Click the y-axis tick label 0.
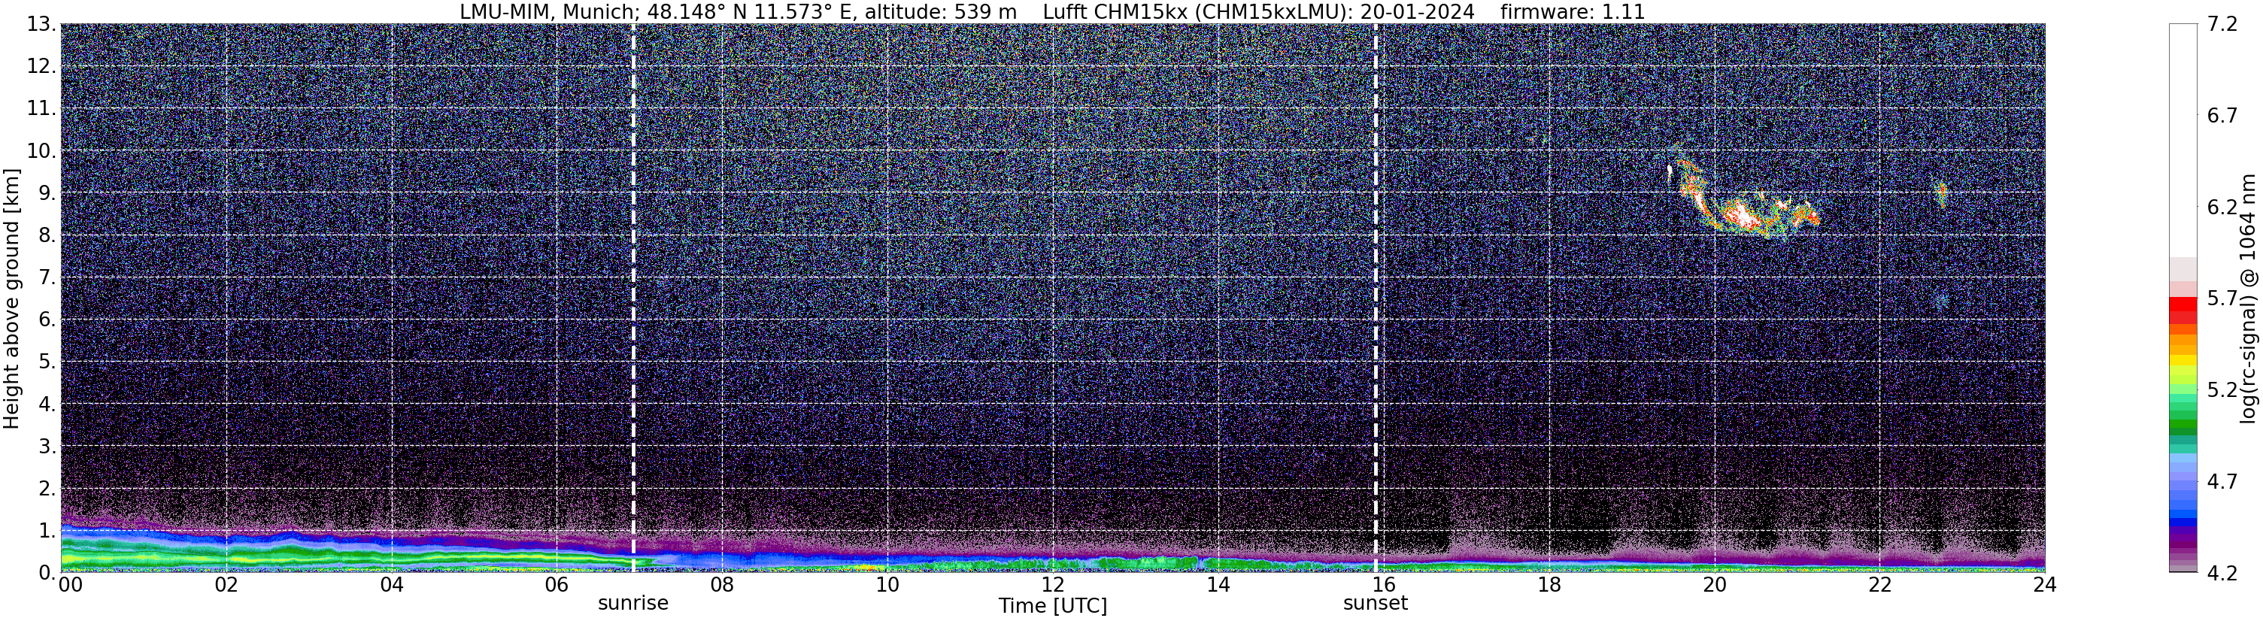This screenshot has height=621, width=2263. pos(47,572)
